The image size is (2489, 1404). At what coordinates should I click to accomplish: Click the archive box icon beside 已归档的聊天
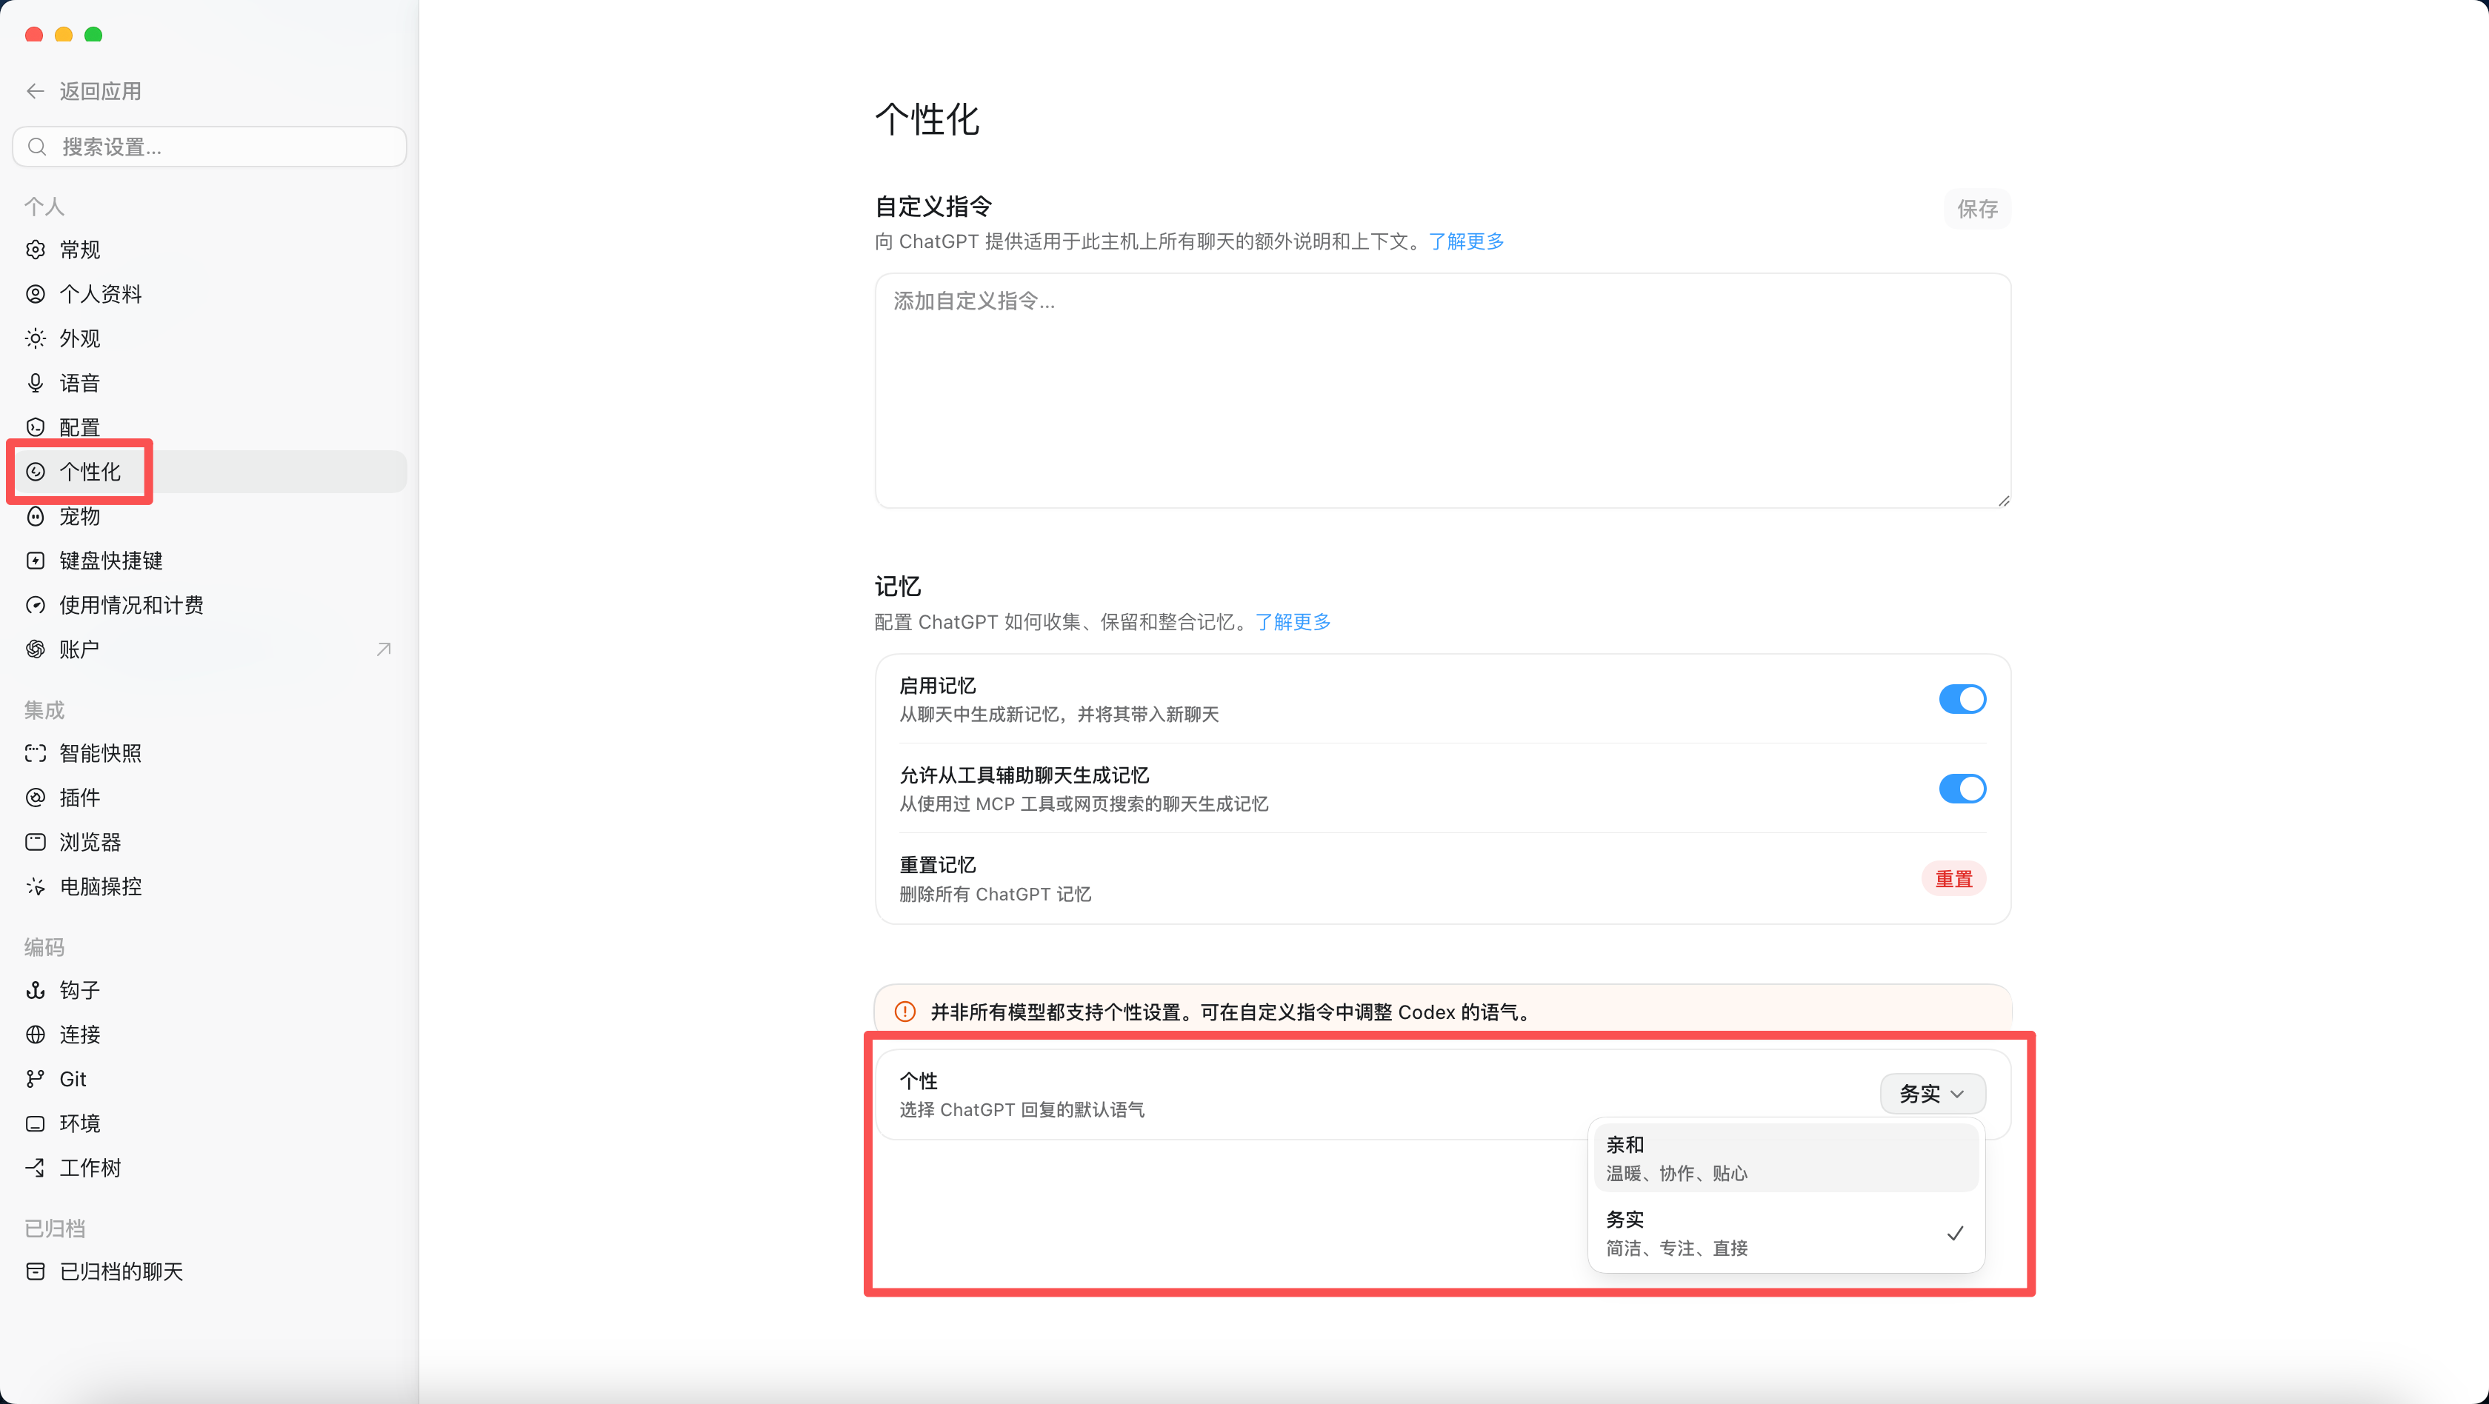(x=36, y=1271)
